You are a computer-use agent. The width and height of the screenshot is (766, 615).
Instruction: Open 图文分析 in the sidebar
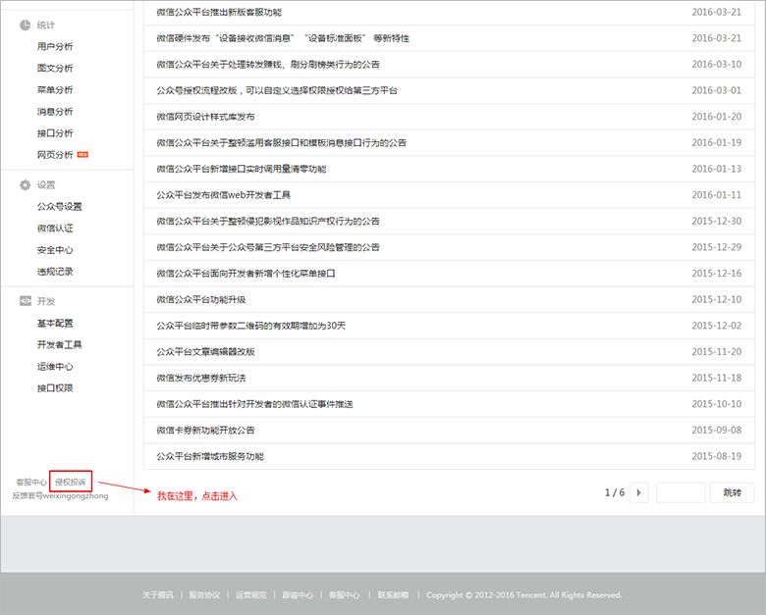tap(55, 69)
